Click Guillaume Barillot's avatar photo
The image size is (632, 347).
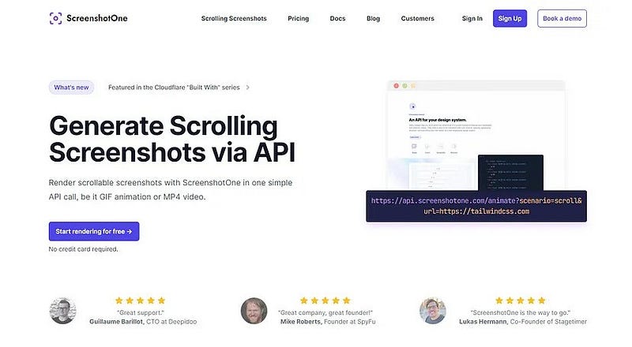point(62,311)
